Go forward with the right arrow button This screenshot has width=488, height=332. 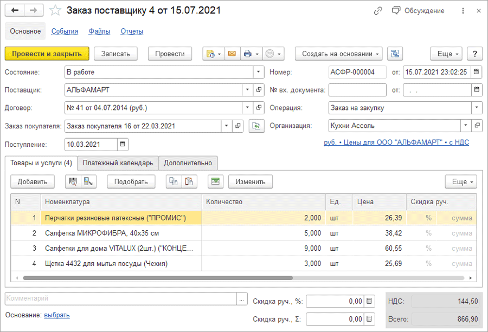(x=33, y=10)
